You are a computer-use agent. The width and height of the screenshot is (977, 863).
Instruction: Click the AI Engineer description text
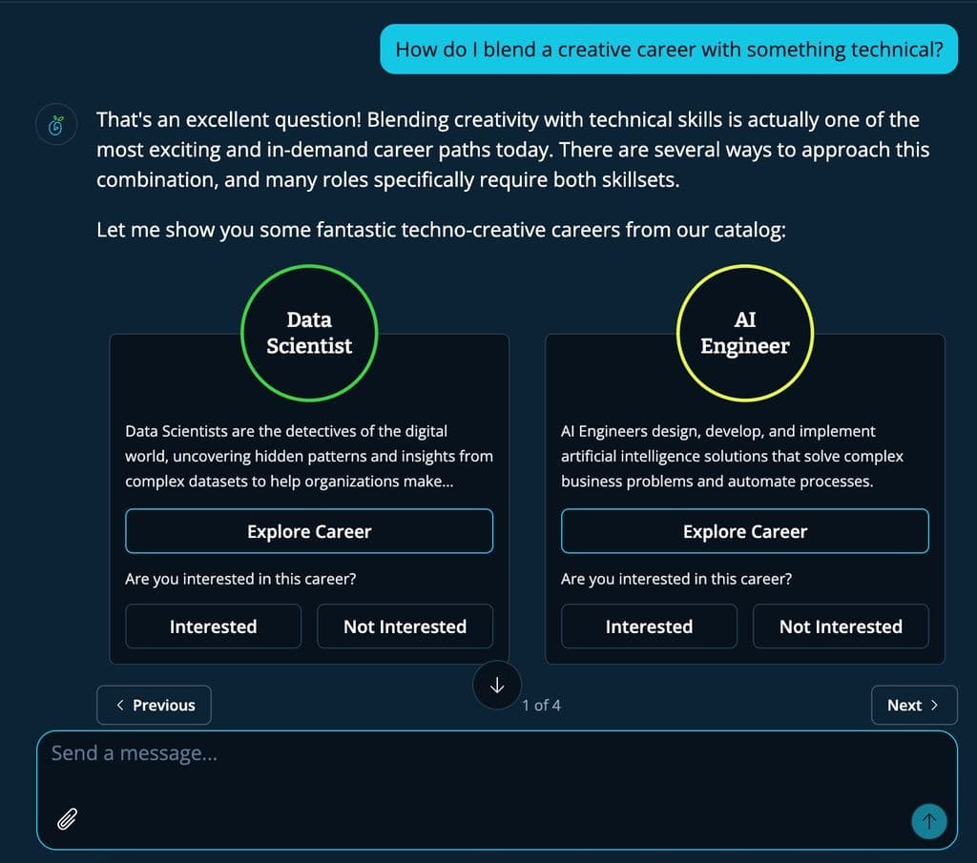732,456
